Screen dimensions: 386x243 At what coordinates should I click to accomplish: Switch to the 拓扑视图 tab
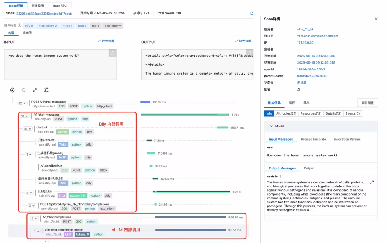[38, 6]
